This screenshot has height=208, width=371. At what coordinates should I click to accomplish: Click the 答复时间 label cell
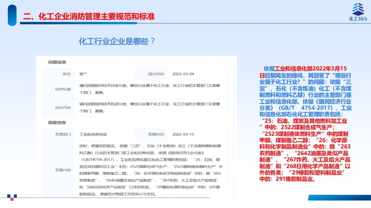[151, 134]
